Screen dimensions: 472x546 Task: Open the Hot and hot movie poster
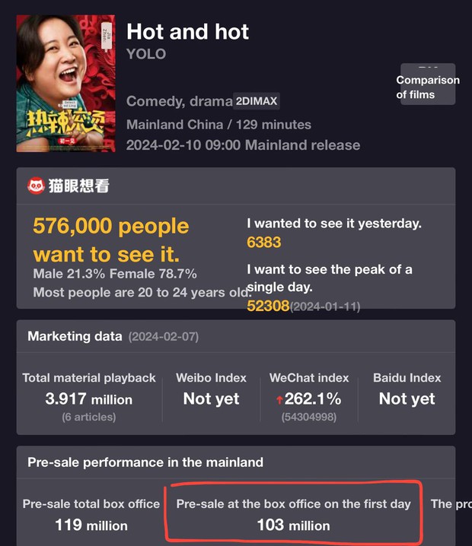(65, 82)
